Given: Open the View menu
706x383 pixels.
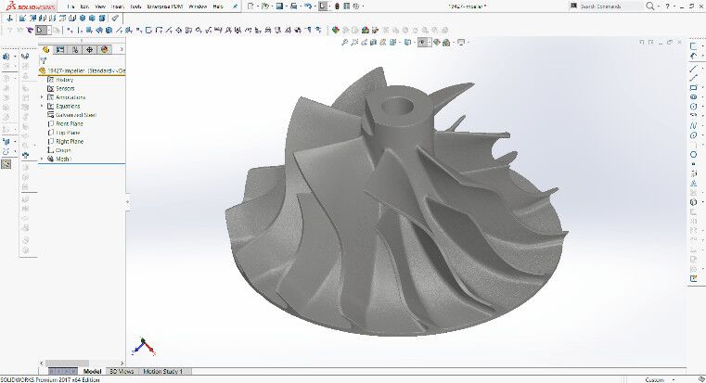Looking at the screenshot, I should tap(100, 6).
